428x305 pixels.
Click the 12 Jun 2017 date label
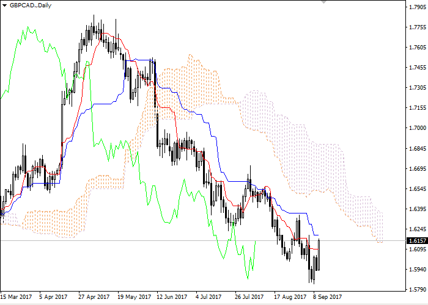click(172, 297)
